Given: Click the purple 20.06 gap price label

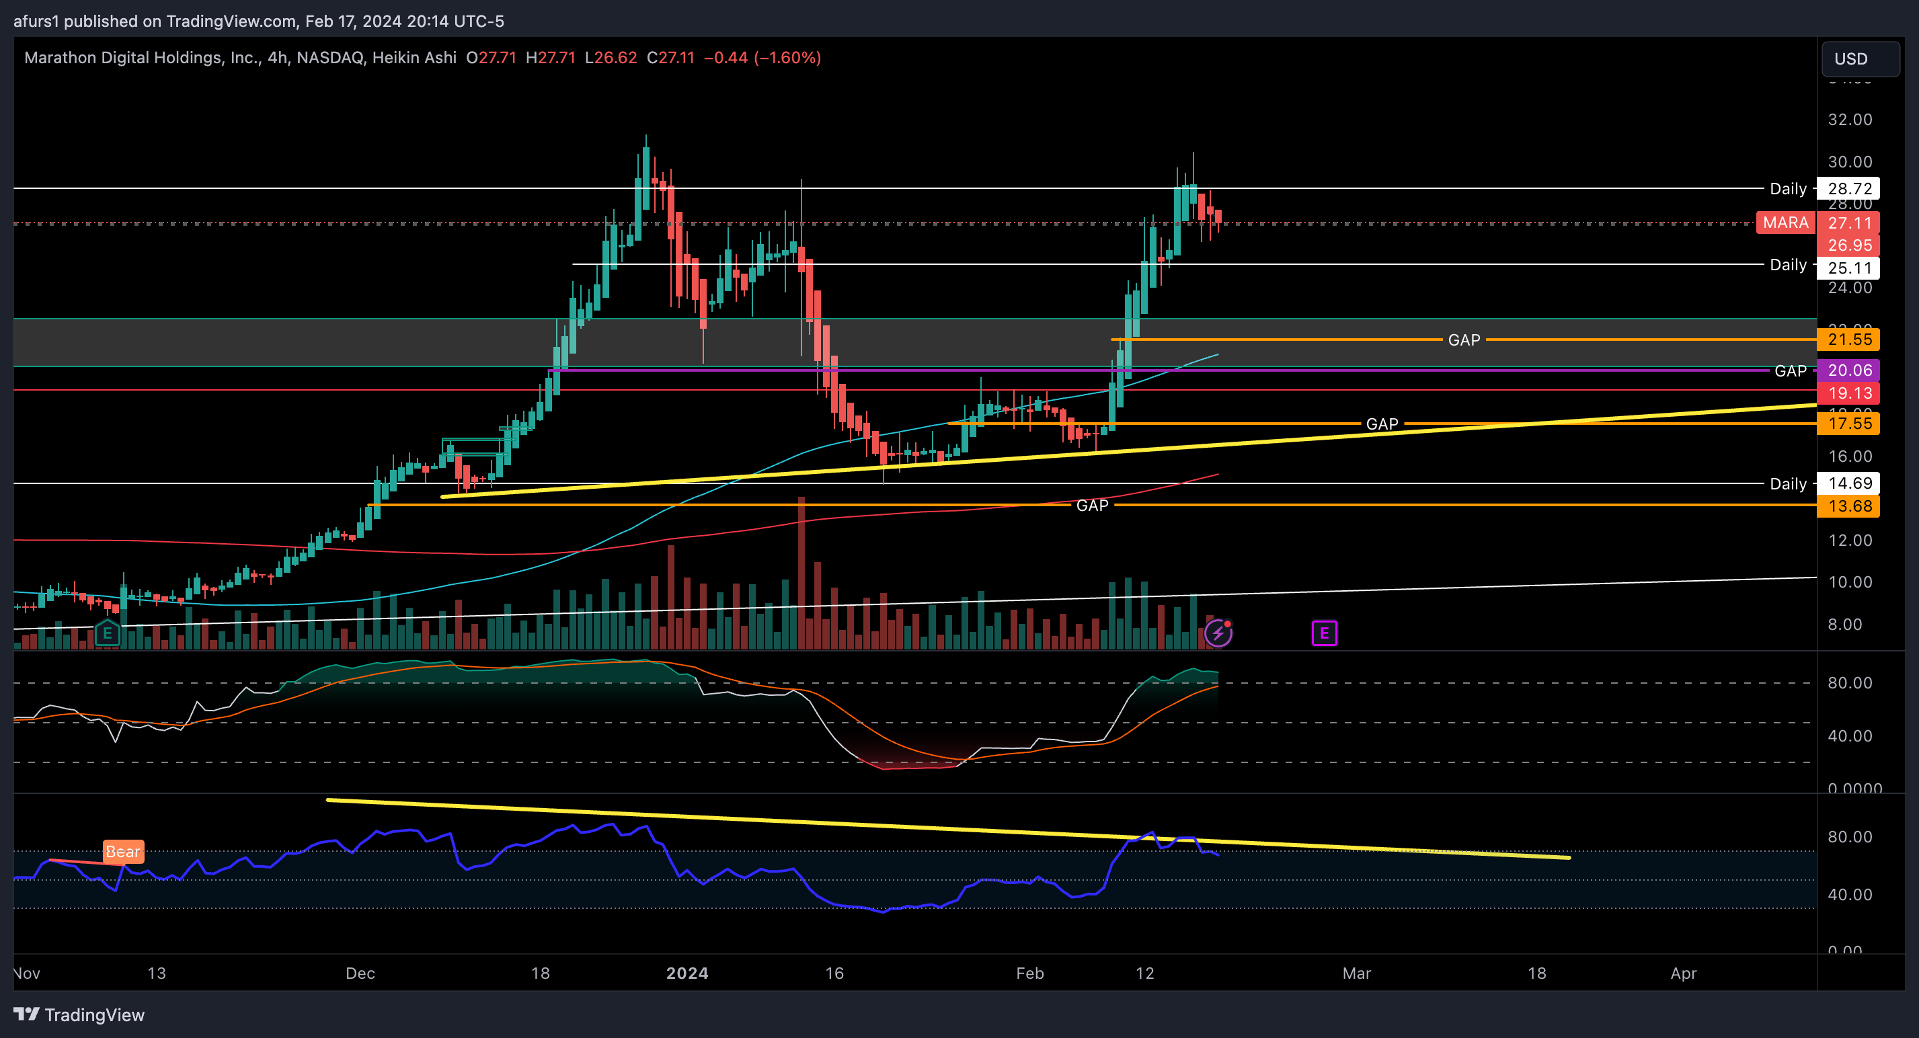Looking at the screenshot, I should 1849,370.
